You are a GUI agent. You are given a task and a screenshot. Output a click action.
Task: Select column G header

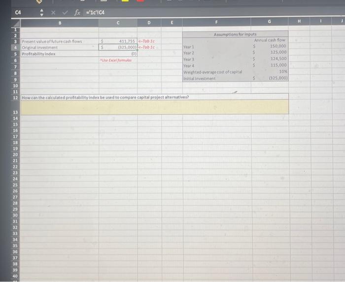pyautogui.click(x=270, y=22)
